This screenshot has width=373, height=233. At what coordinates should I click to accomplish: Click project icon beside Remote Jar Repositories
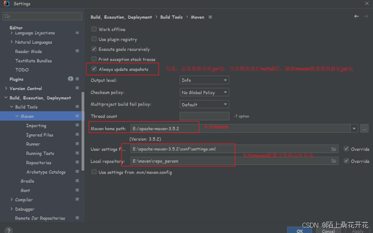point(78,218)
